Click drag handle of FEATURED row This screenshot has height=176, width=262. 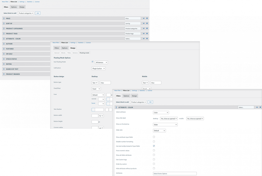tap(4, 49)
